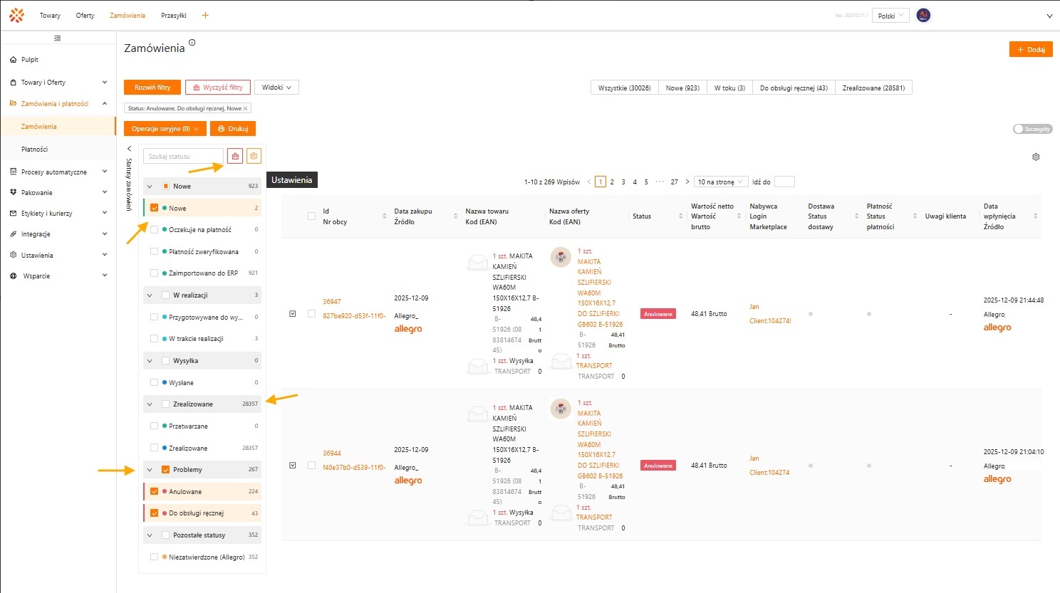This screenshot has width=1060, height=593.
Task: Uncheck the Anulowane status checkbox
Action: tap(155, 491)
